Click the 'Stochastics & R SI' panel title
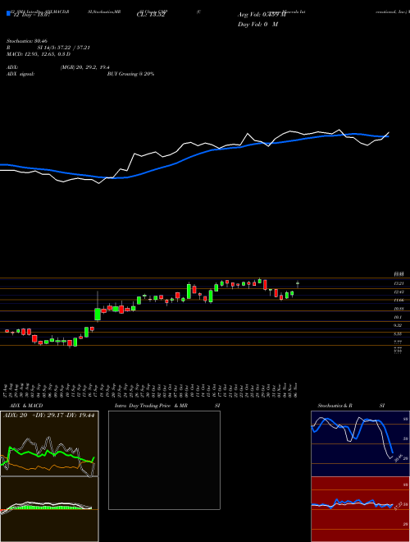Screen dimensions: 410x542 (351, 406)
